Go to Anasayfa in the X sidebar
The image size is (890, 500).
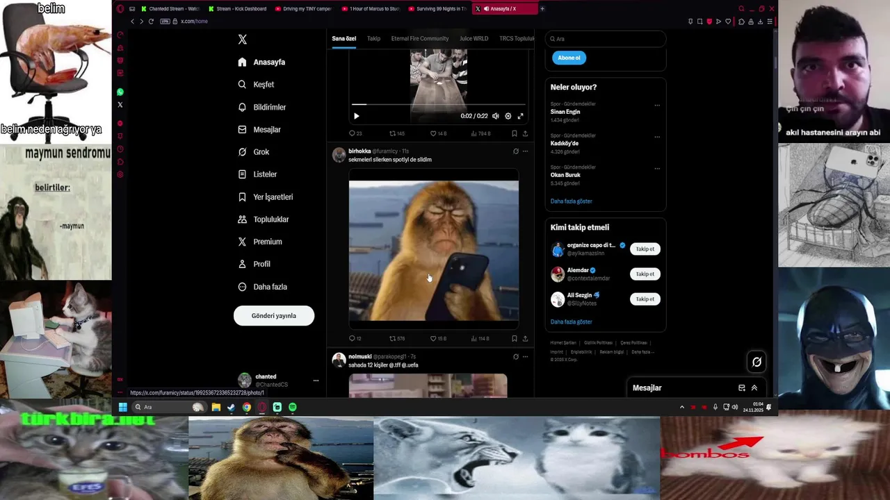pyautogui.click(x=261, y=62)
